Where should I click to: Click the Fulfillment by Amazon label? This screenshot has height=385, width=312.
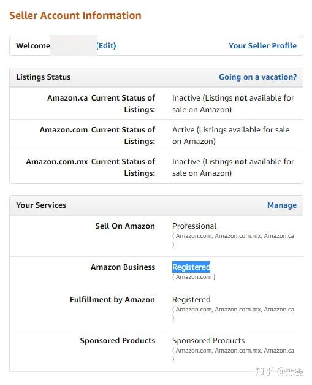click(112, 300)
